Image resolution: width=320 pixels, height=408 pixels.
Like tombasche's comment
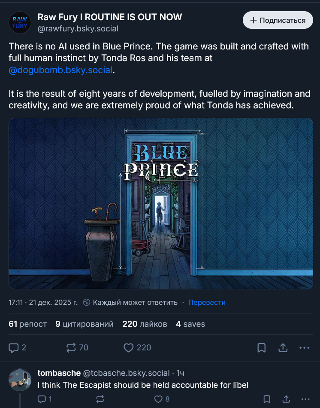[162, 399]
